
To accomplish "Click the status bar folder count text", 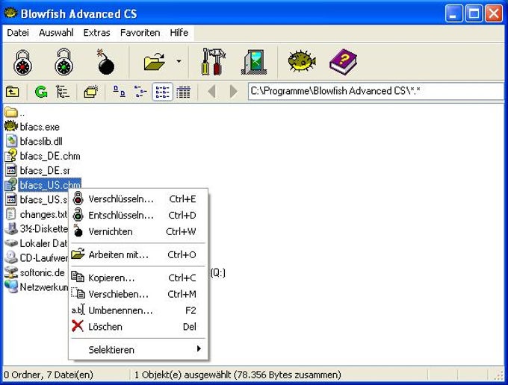I will [49, 375].
